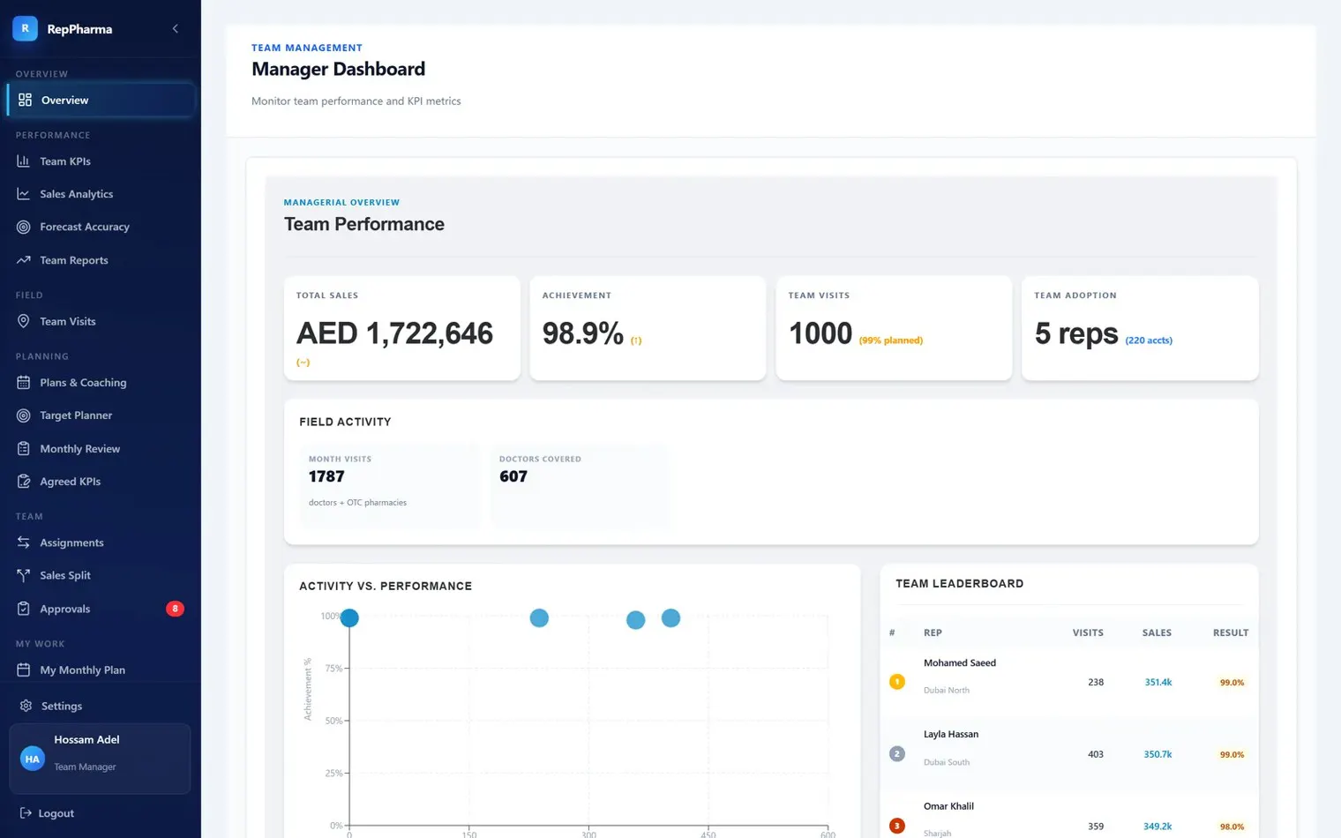This screenshot has height=838, width=1341.
Task: Click the rank 1 gold medal badge
Action: click(x=897, y=682)
